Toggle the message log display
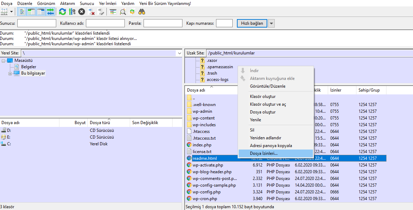This screenshot has width=413, height=210. coord(22,12)
